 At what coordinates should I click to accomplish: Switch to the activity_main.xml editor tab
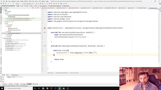(62, 8)
